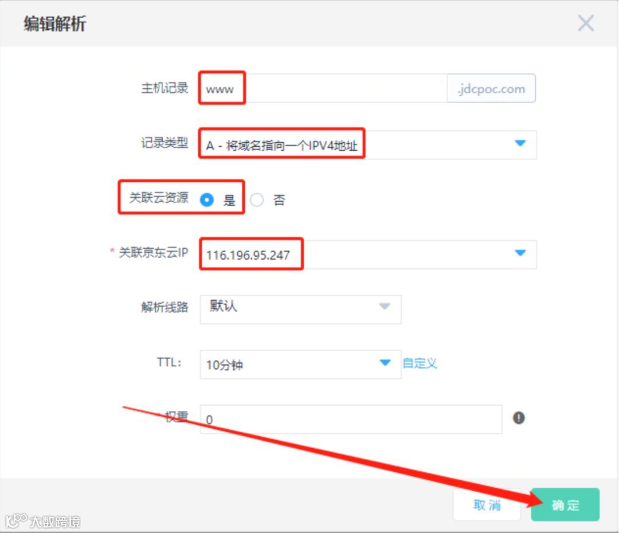Image resolution: width=619 pixels, height=533 pixels.
Task: Click the 编辑解析 dialog title
Action: click(55, 23)
